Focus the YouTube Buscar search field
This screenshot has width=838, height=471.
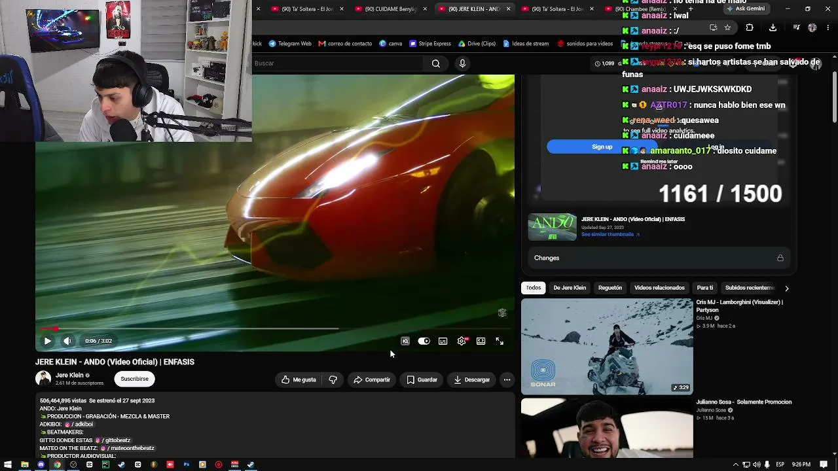(337, 63)
